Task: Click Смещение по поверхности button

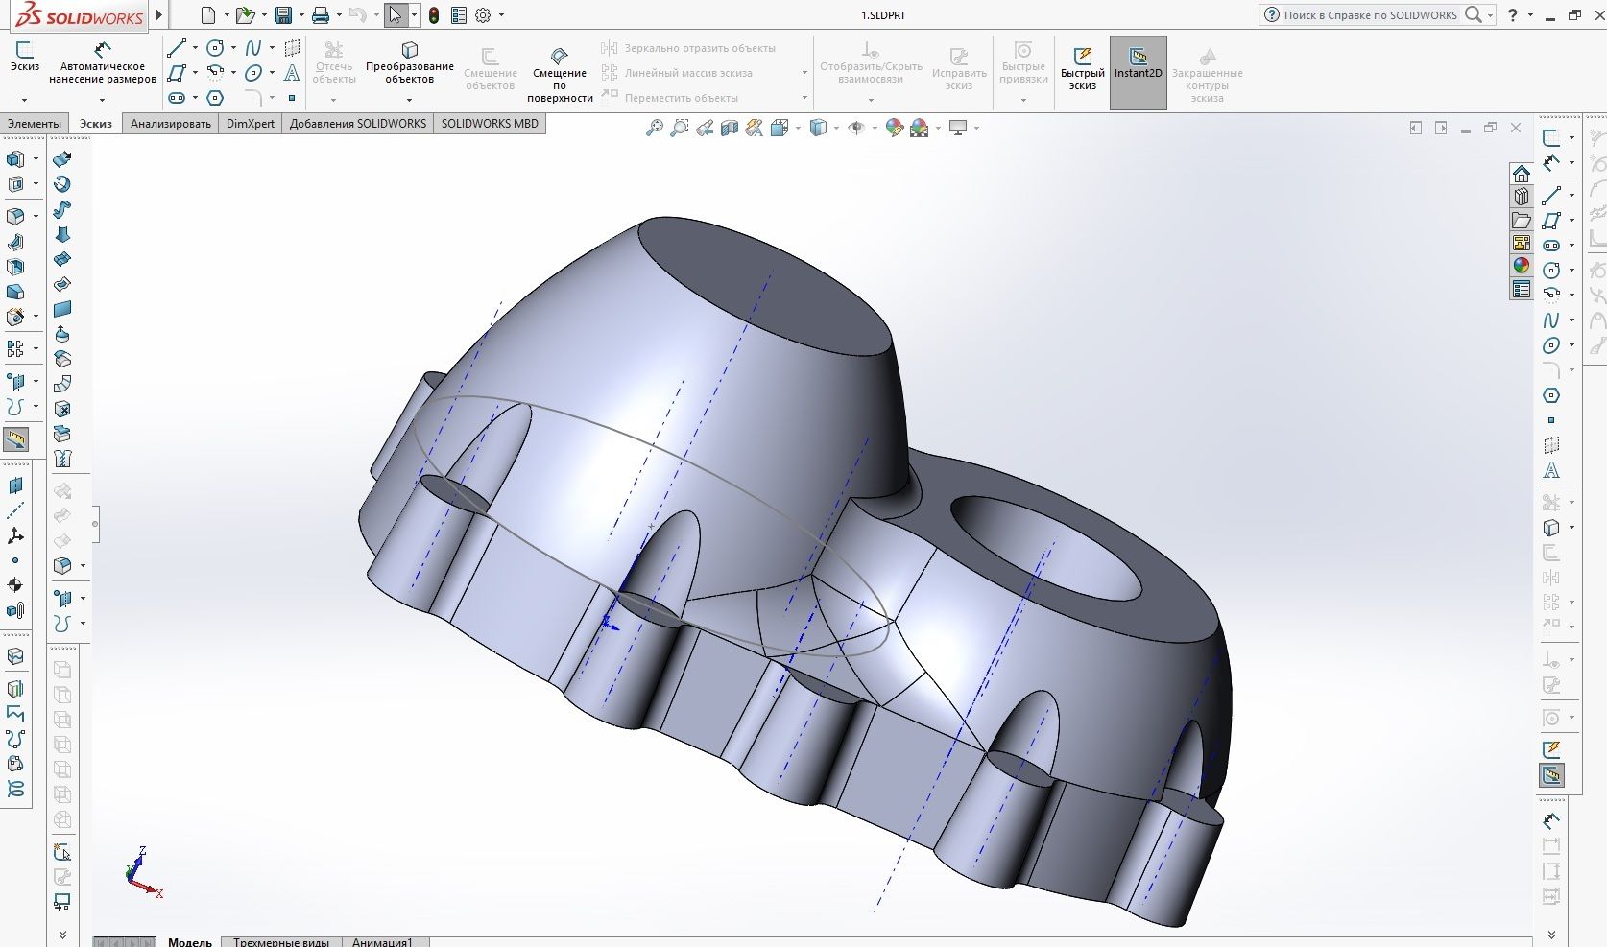Action: click(x=560, y=73)
